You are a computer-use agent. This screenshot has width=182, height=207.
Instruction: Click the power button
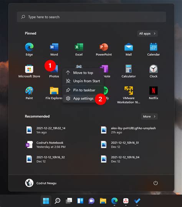[x=156, y=183]
